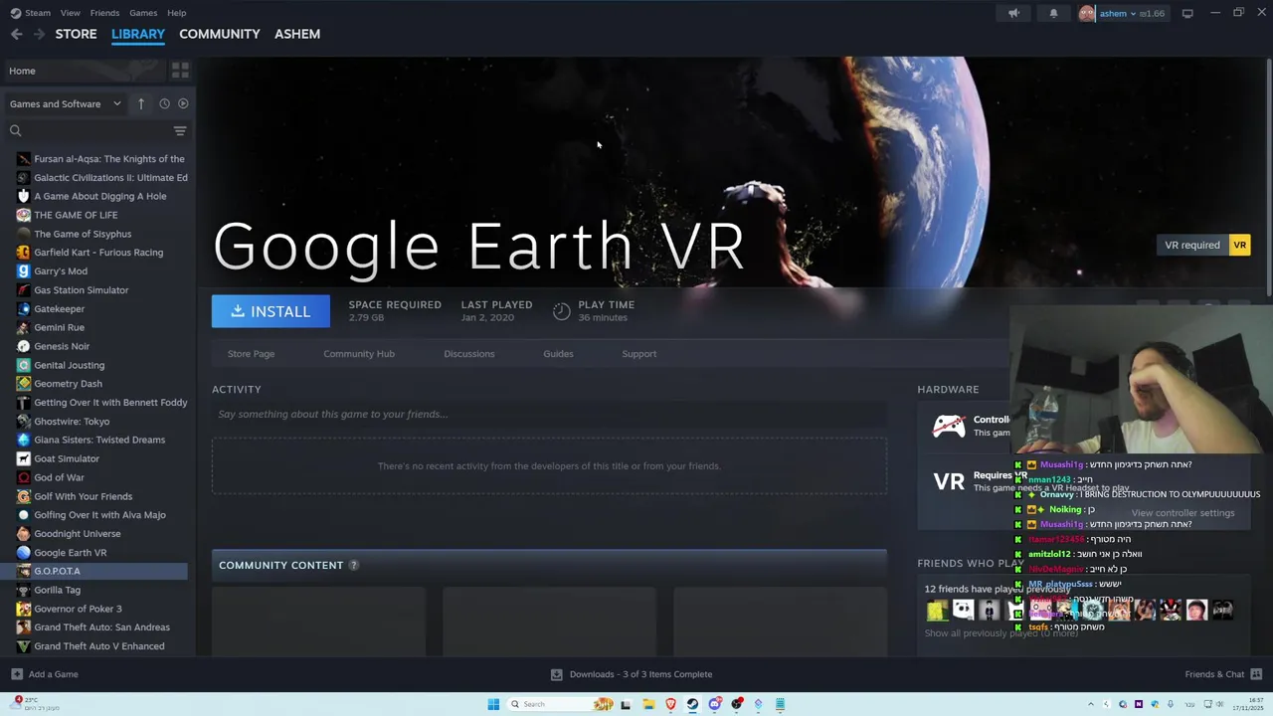Image resolution: width=1273 pixels, height=716 pixels.
Task: Open the View menu
Action: [70, 13]
